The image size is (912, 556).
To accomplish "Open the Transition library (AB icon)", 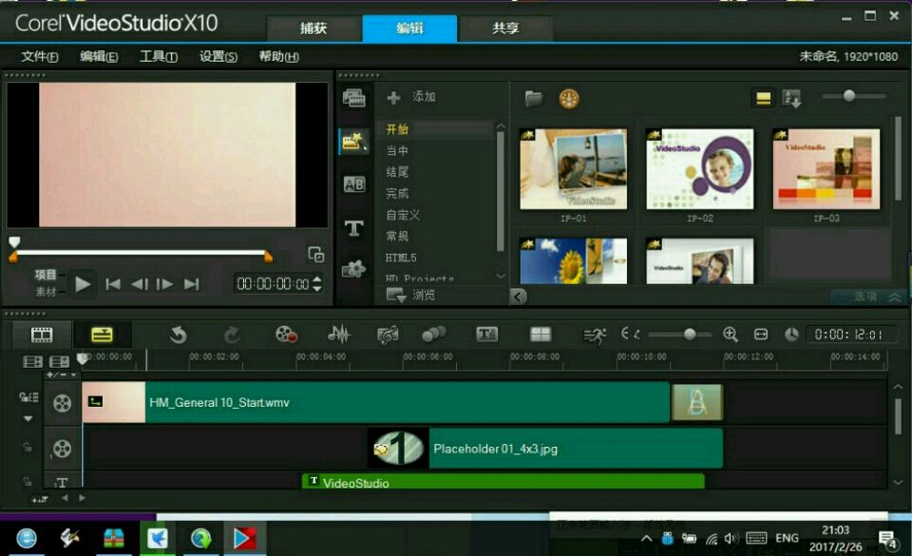I will tap(353, 184).
